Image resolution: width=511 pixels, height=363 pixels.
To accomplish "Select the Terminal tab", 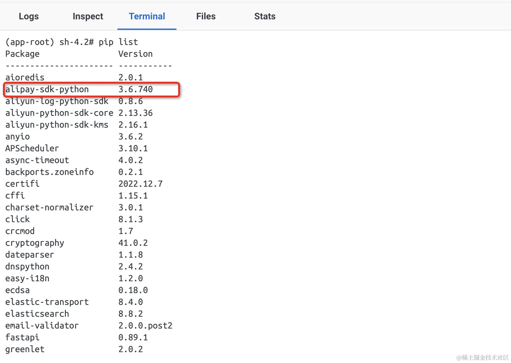I will point(147,16).
